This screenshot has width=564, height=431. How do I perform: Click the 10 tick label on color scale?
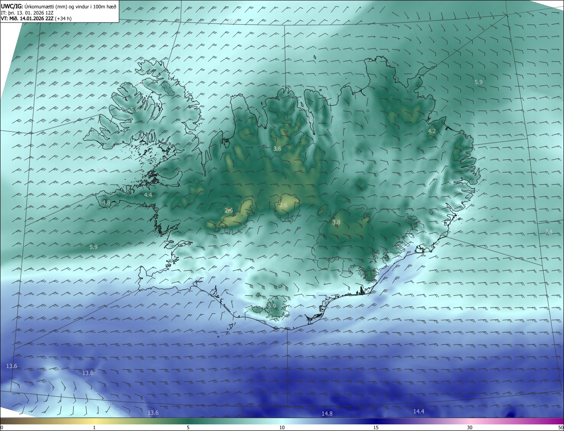(282, 427)
